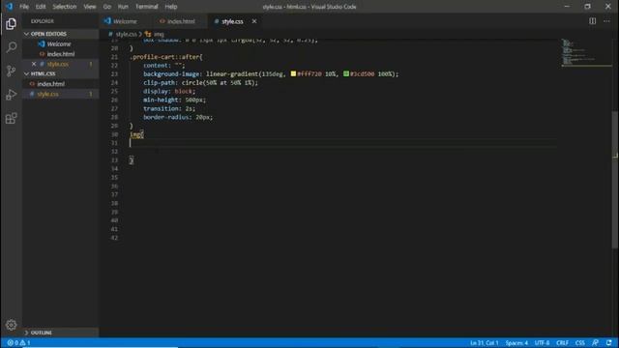Close style.css in Open Editors list
619x348 pixels.
(x=34, y=64)
